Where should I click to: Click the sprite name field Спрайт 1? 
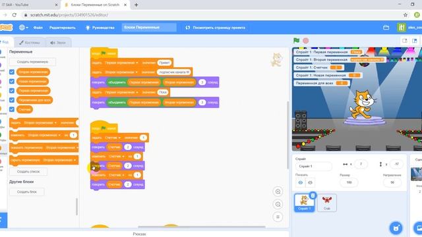pos(313,167)
